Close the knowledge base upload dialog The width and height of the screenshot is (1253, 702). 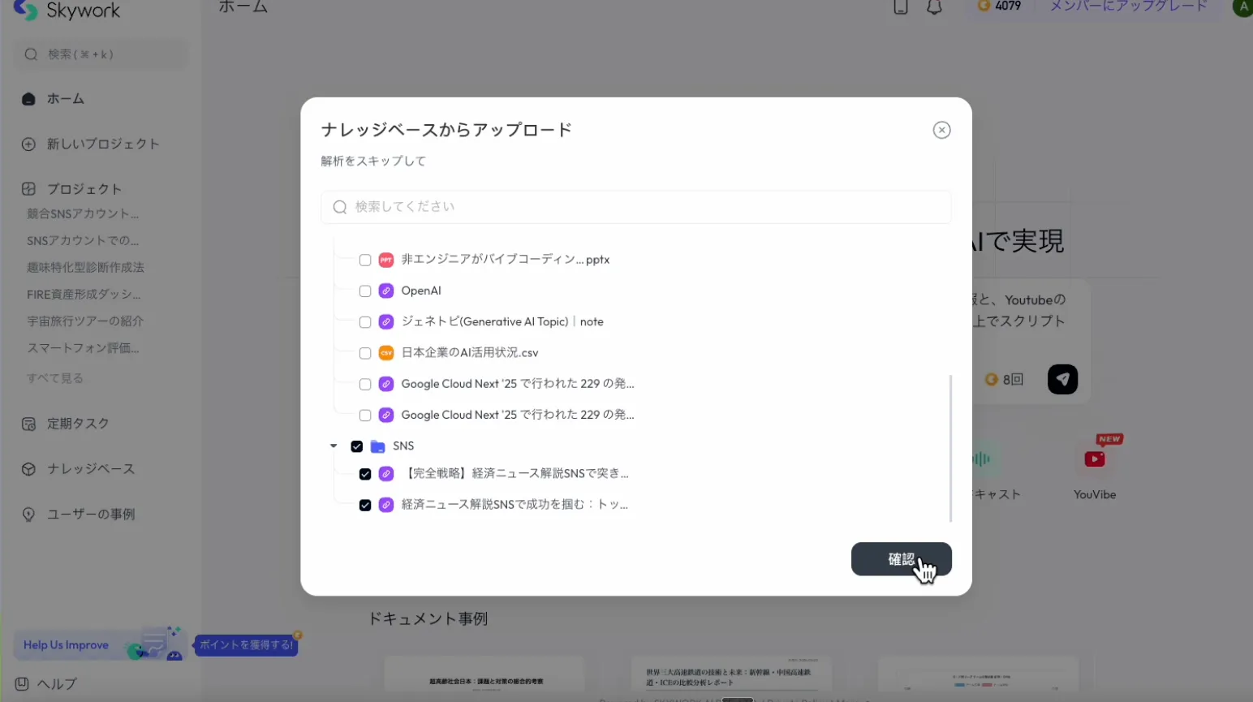click(941, 130)
